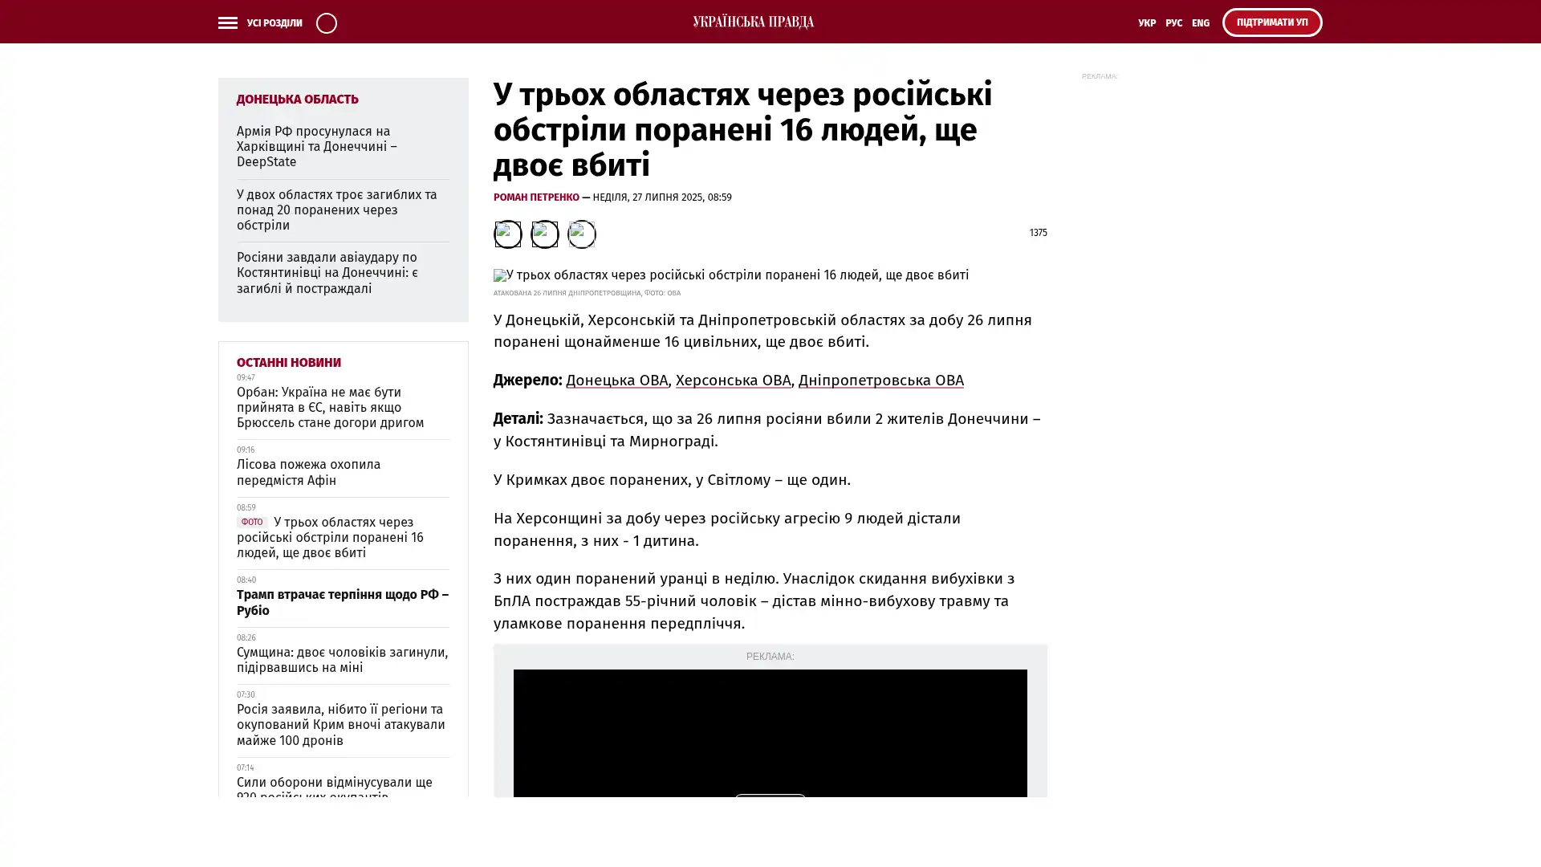This screenshot has width=1541, height=867.
Task: Click the first share icon under headline
Action: 507,234
